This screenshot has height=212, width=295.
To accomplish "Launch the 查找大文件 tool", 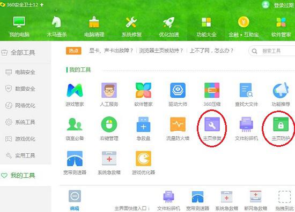I will [246, 95].
